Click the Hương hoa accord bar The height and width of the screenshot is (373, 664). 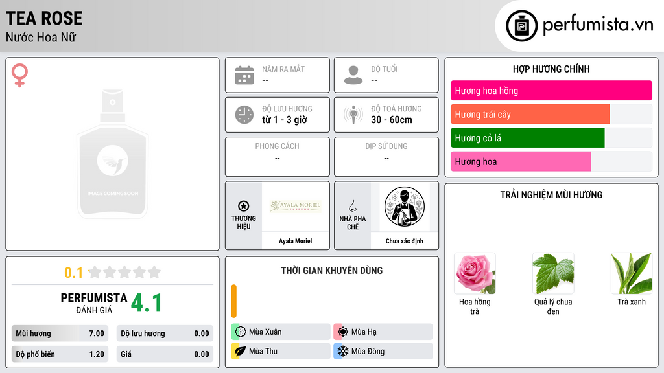(x=551, y=161)
